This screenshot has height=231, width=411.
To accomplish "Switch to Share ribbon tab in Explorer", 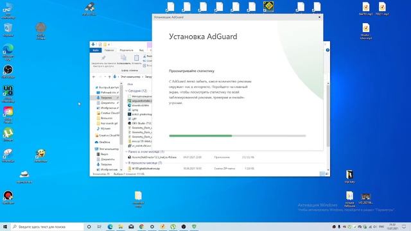I will click(x=127, y=50).
